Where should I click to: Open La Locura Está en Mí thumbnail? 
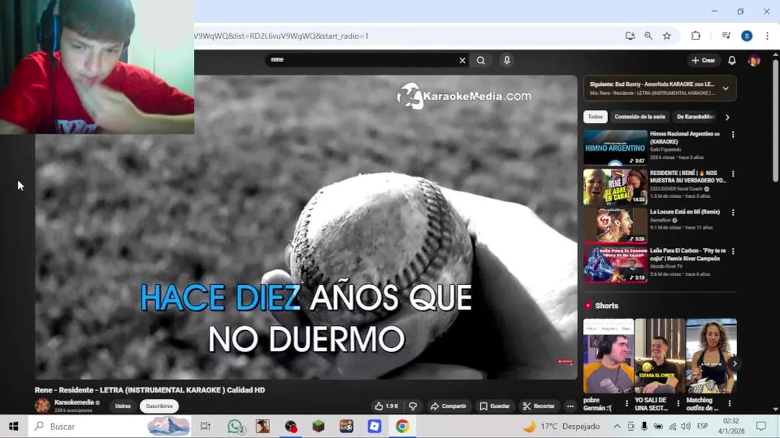point(615,225)
